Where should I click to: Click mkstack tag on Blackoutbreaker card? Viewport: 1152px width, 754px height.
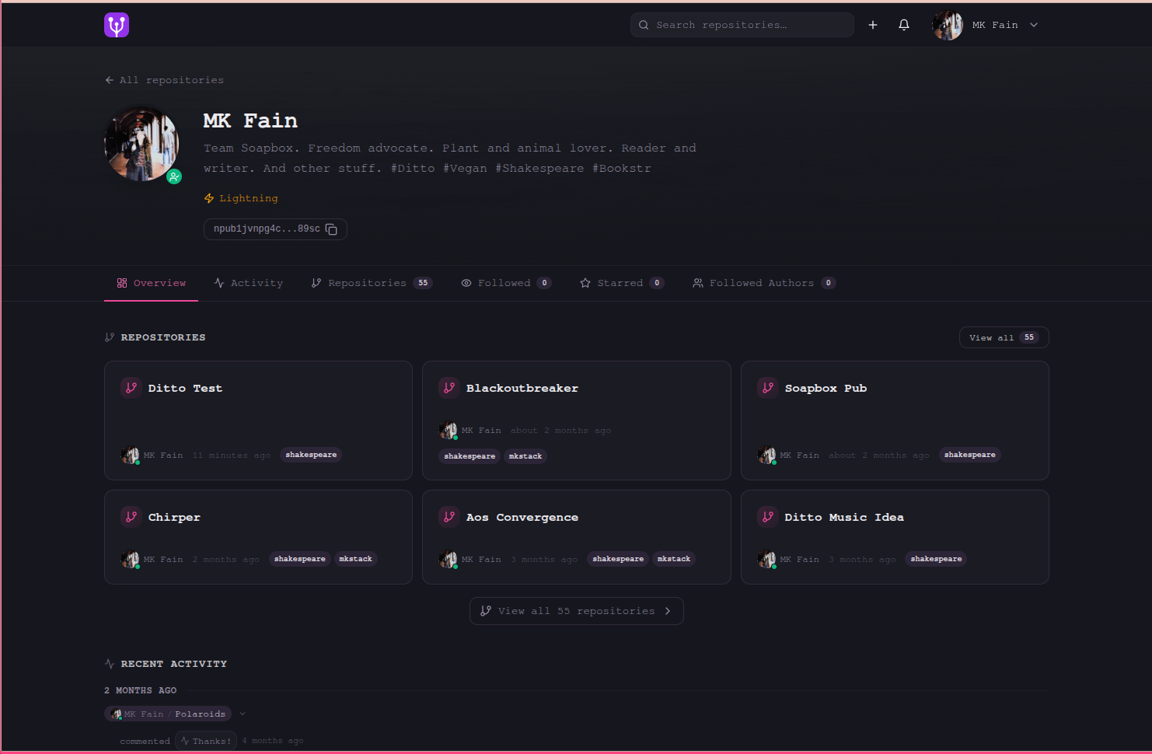point(525,456)
